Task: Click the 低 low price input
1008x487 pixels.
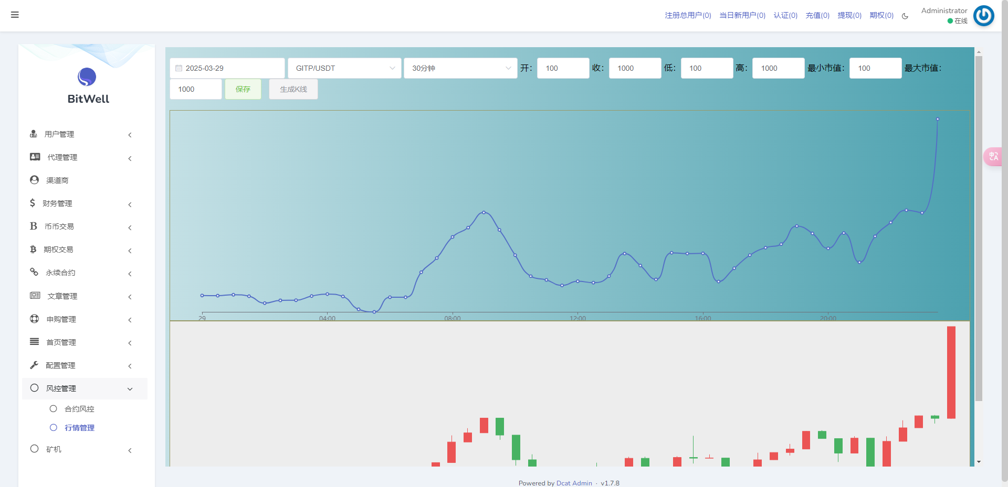Action: click(707, 68)
